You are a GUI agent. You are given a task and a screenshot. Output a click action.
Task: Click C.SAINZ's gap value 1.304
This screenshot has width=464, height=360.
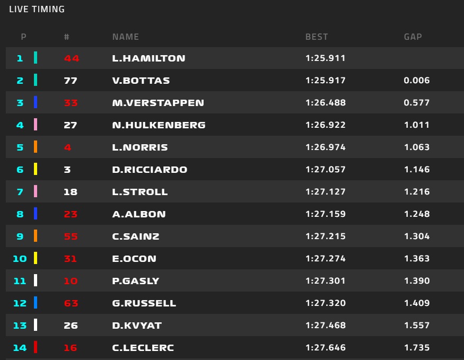coord(416,236)
